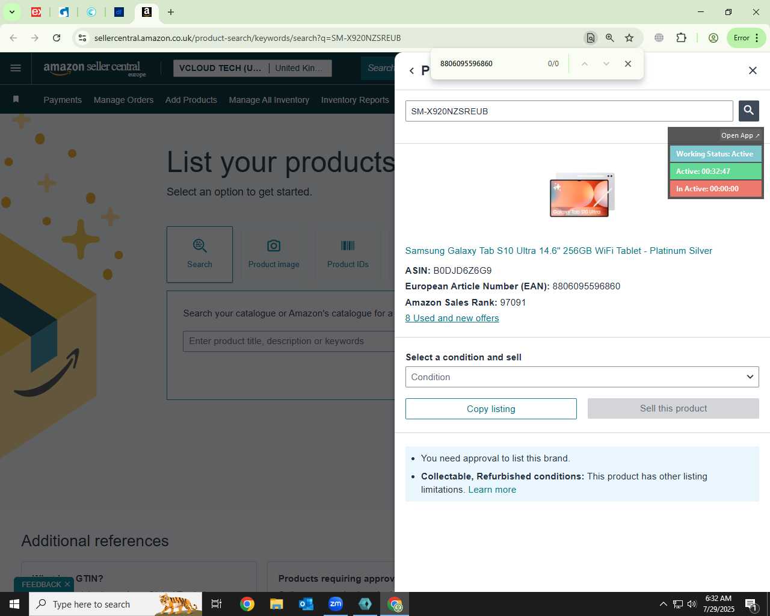Open Inventory Reports
The height and width of the screenshot is (616, 770).
point(355,100)
